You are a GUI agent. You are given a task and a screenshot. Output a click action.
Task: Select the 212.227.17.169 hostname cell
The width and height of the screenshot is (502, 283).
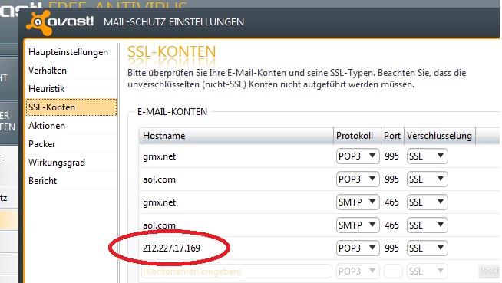coord(171,248)
